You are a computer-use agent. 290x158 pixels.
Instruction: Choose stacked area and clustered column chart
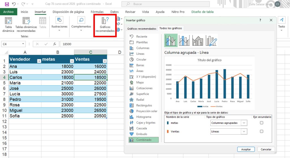197,41
